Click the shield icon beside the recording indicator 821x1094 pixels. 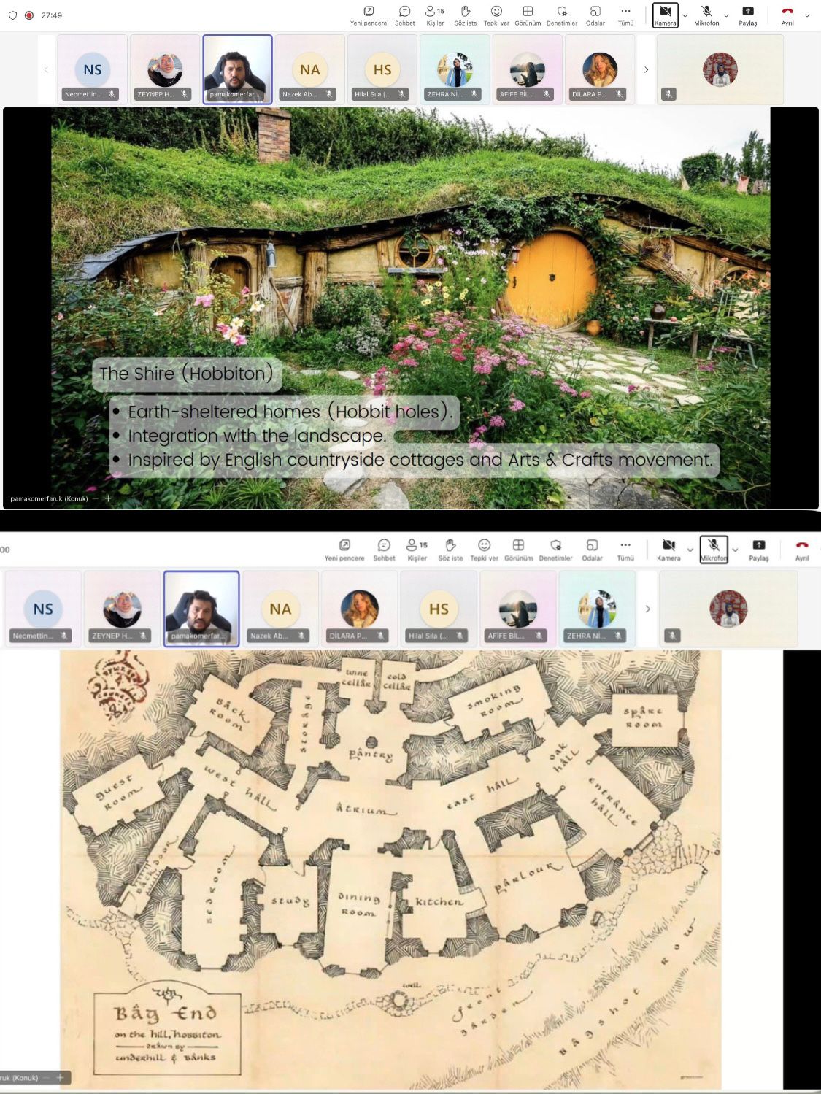[x=12, y=15]
